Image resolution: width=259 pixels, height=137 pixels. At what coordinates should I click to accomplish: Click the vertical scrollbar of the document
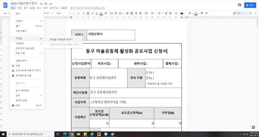[x=258, y=23]
